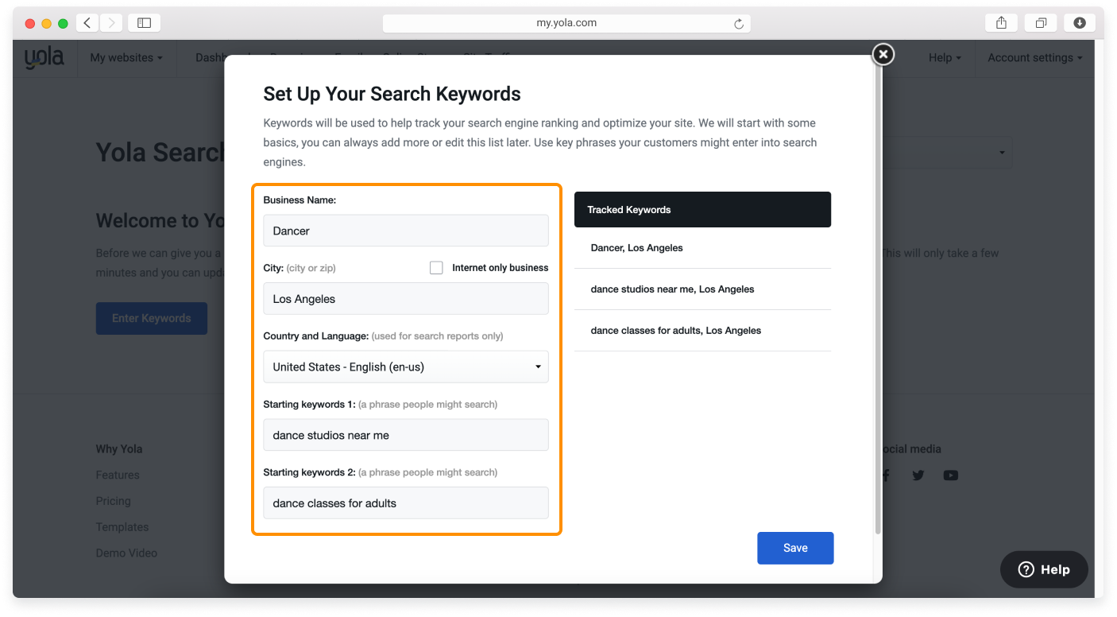Open the My websites dropdown menu
The width and height of the screenshot is (1117, 617).
point(126,57)
